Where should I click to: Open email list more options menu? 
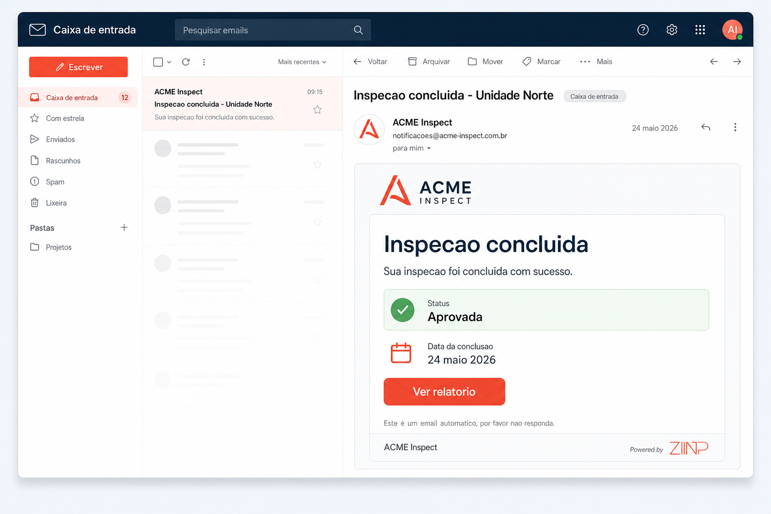204,62
